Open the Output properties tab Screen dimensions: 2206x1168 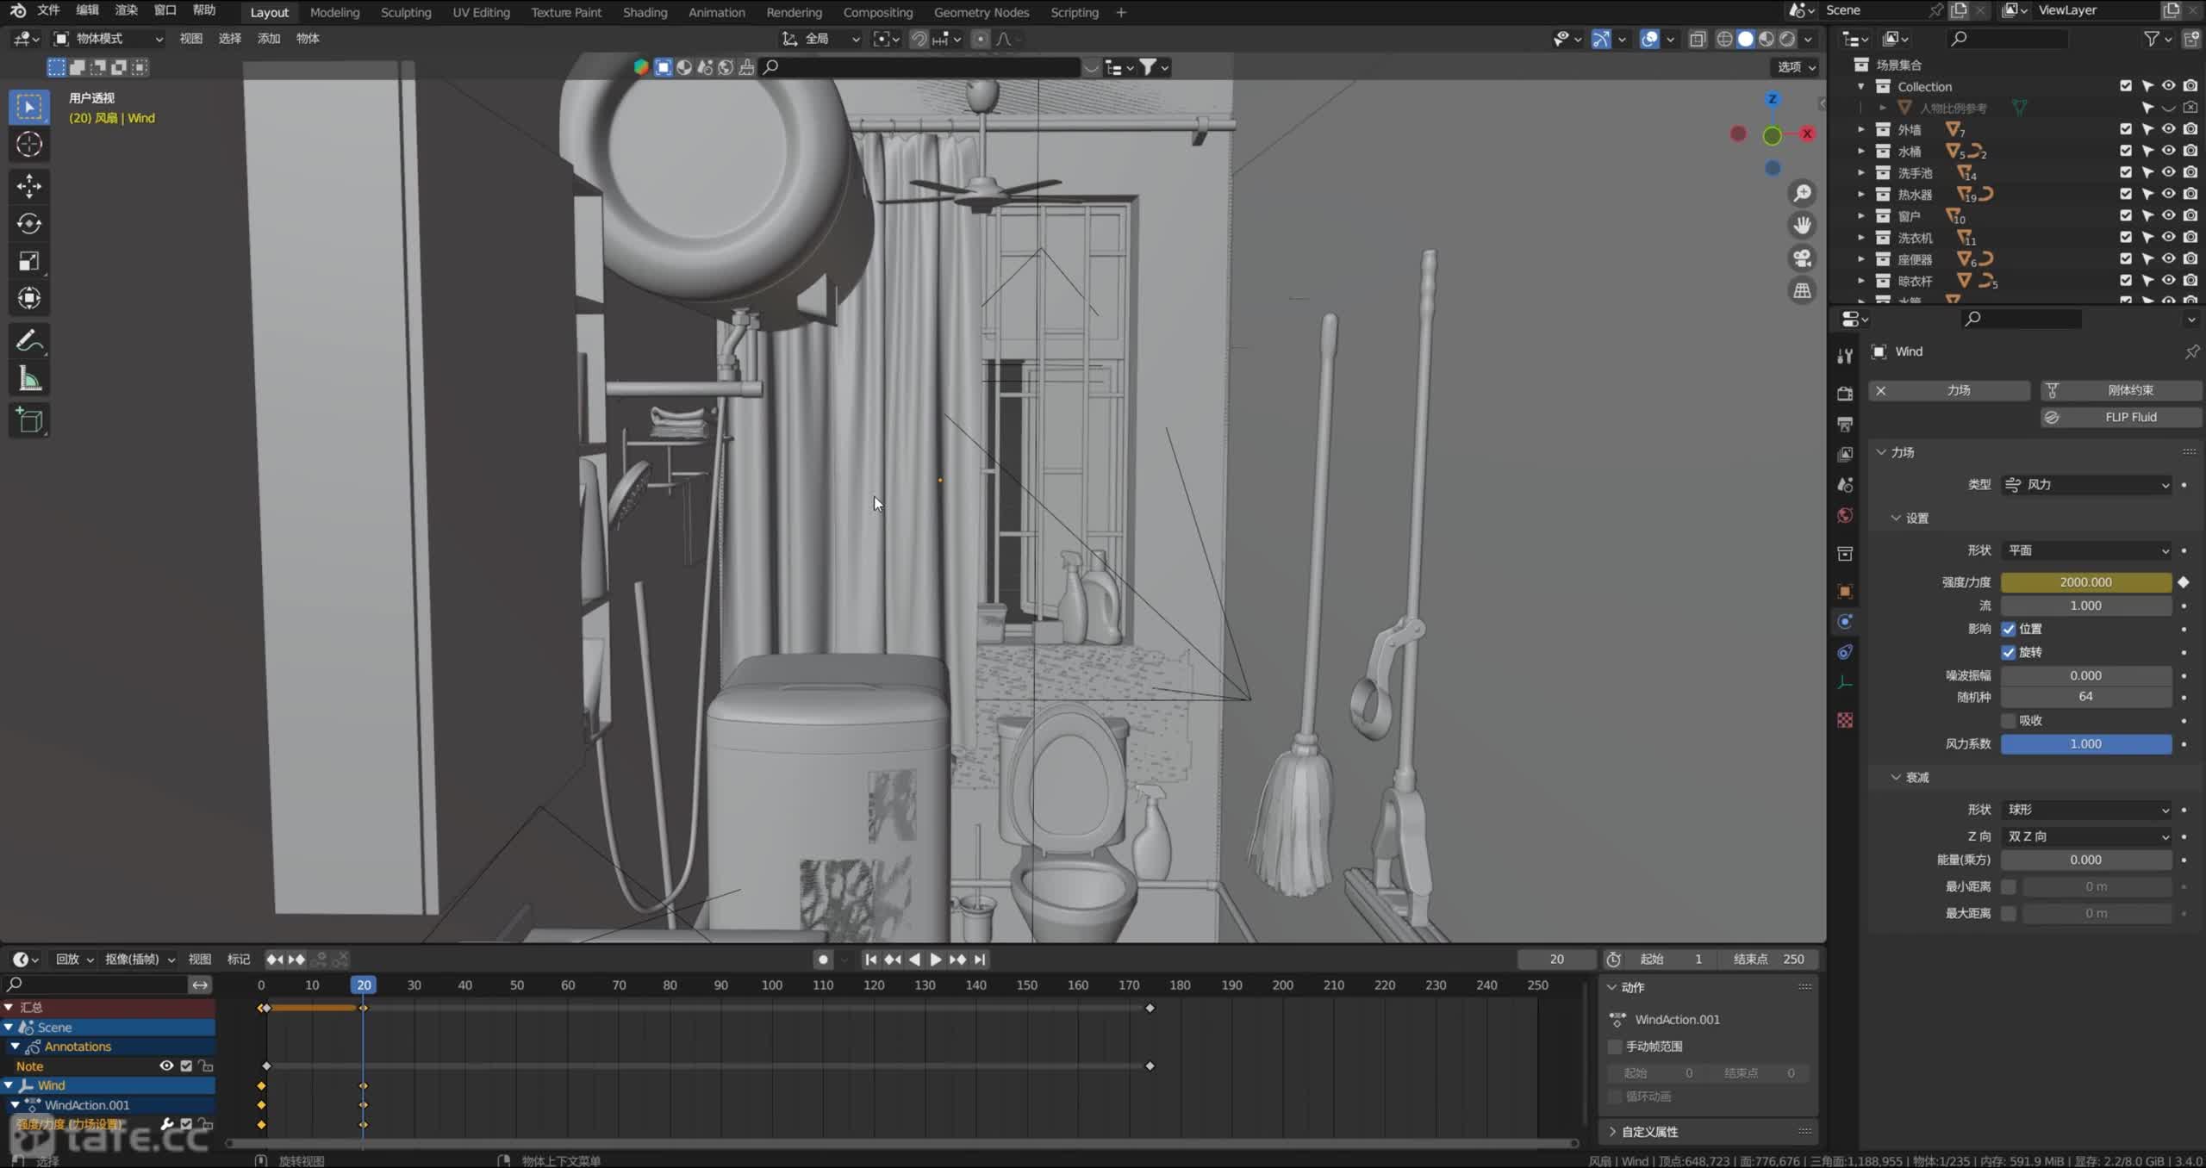click(x=1845, y=424)
